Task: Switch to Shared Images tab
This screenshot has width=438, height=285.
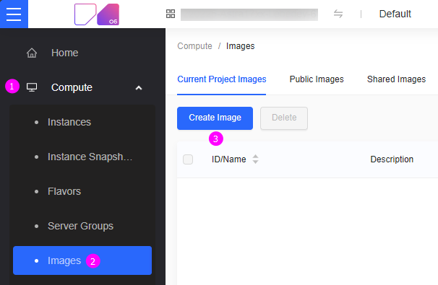Action: pyautogui.click(x=396, y=79)
